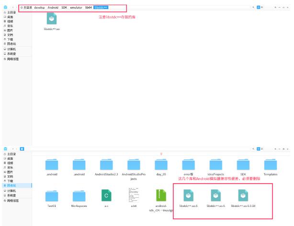Open search in top window toolbar
This screenshot has width=294, height=226.
pos(253,7)
